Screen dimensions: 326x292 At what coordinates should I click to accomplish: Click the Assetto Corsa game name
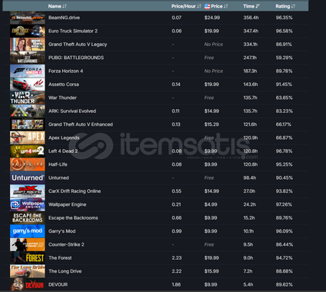coord(64,85)
